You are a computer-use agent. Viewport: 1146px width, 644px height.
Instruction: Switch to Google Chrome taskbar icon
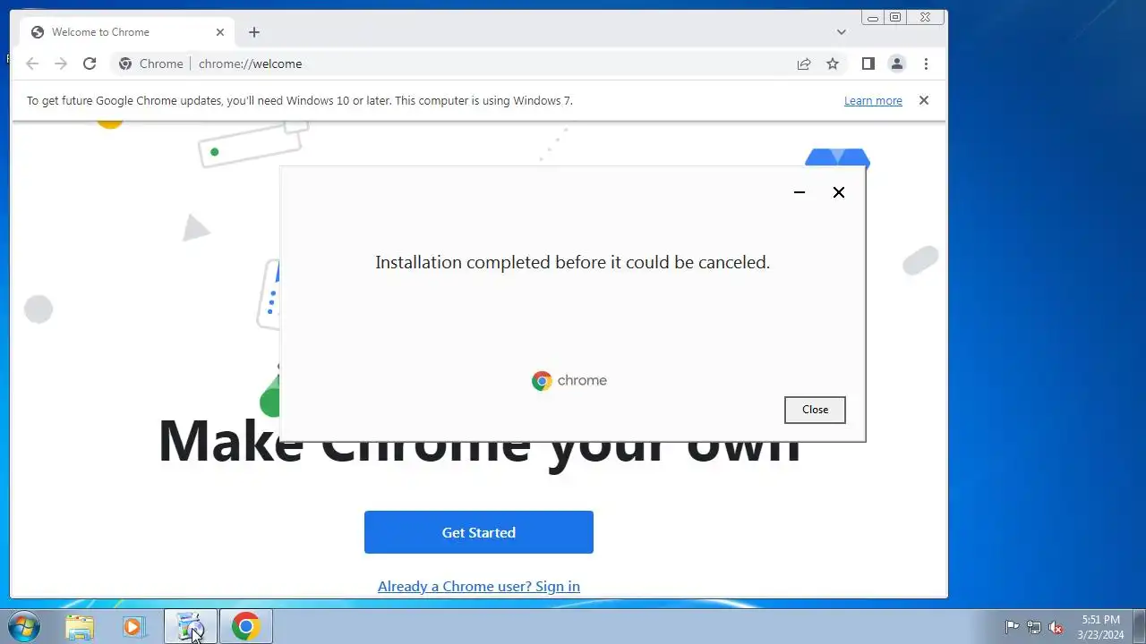pos(246,627)
